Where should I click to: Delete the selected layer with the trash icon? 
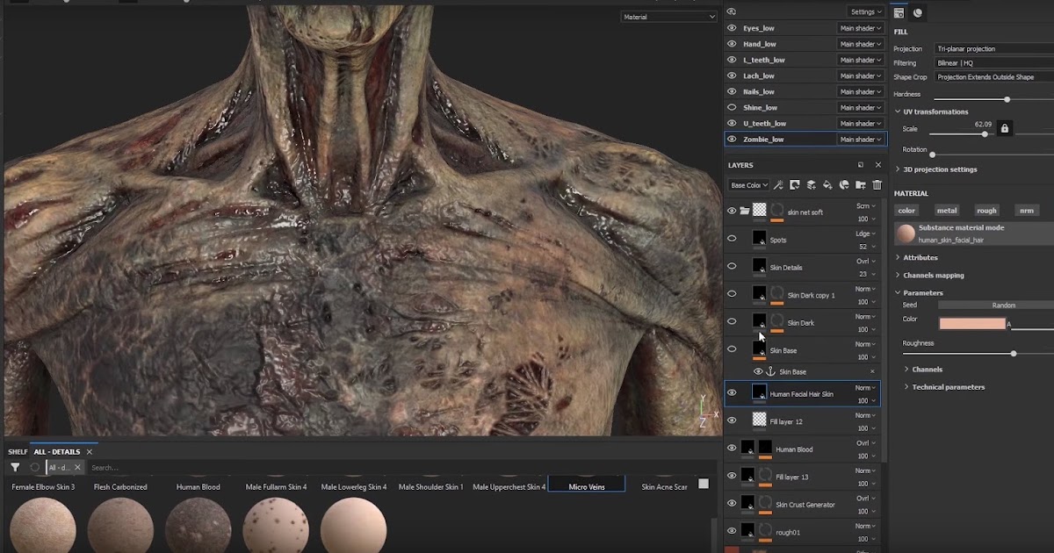click(877, 185)
